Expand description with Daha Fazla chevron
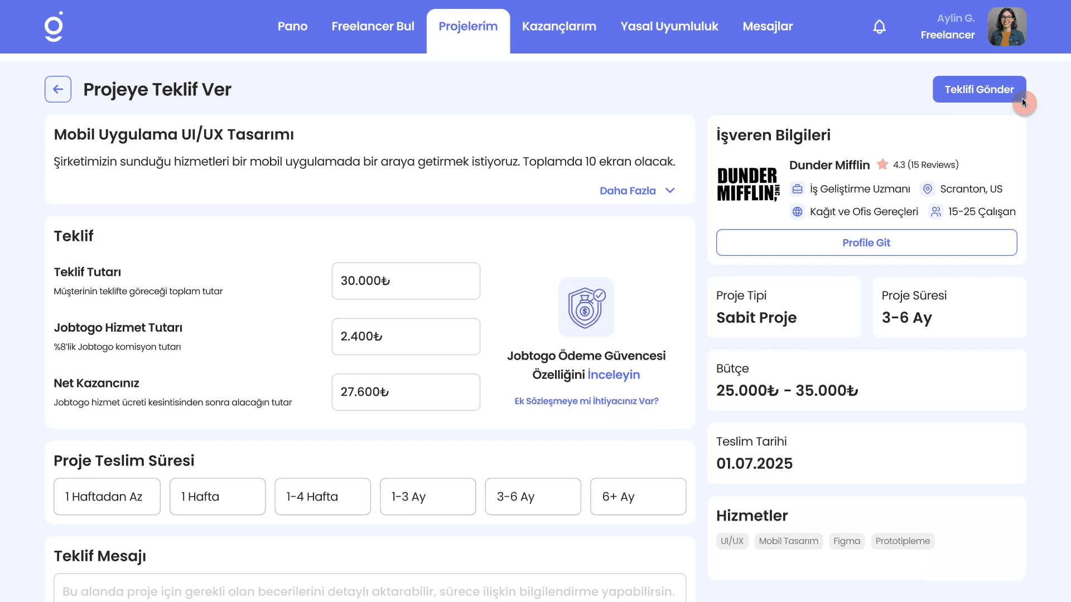This screenshot has width=1071, height=602. coord(670,191)
